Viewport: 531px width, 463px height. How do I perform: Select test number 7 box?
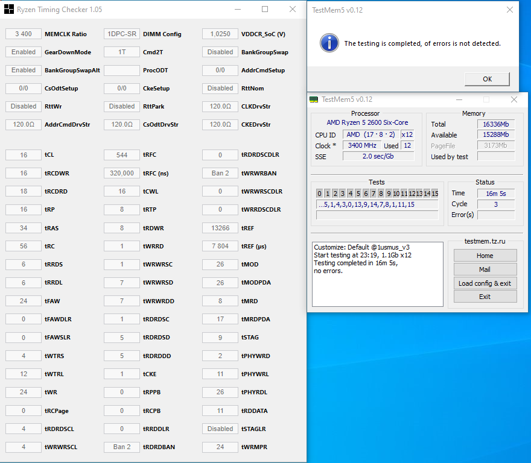click(373, 194)
